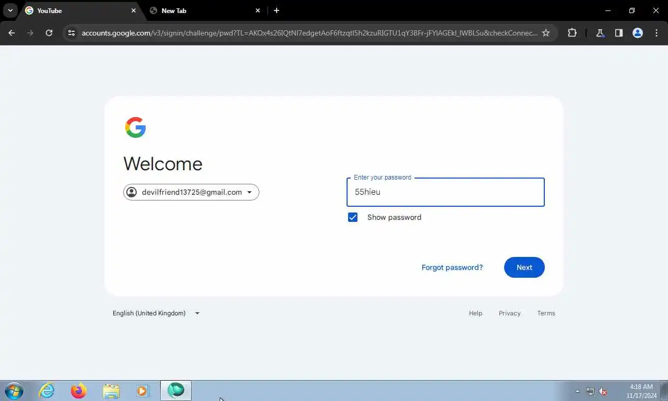The height and width of the screenshot is (401, 668).
Task: Open the taskbar clock showing 4:18 AM
Action: [641, 391]
